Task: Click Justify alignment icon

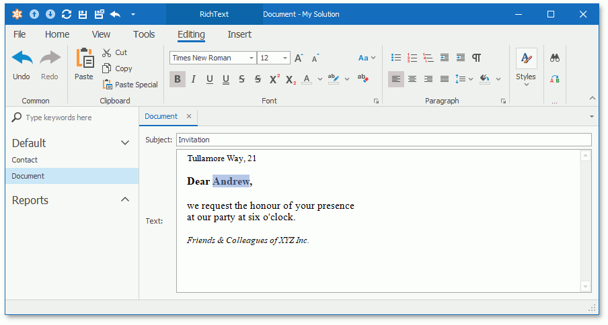Action: (445, 79)
